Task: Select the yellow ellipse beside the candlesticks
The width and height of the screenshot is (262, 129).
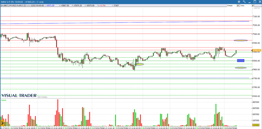Action: 140,64
